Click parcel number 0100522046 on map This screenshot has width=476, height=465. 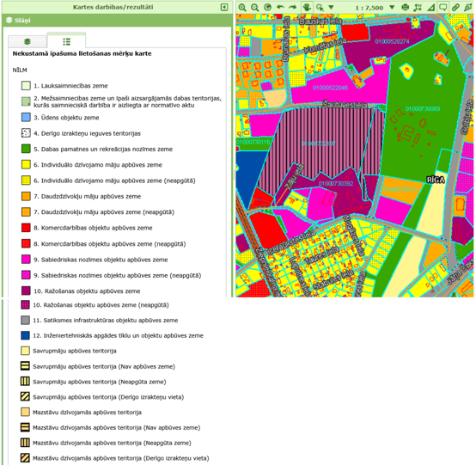tap(330, 88)
